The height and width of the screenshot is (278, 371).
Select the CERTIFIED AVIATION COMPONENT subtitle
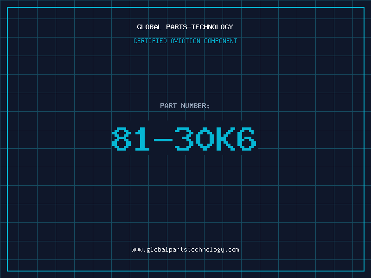[185, 41]
